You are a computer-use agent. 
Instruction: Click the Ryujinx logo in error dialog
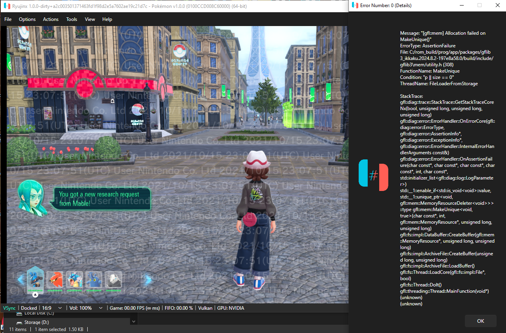tap(373, 175)
